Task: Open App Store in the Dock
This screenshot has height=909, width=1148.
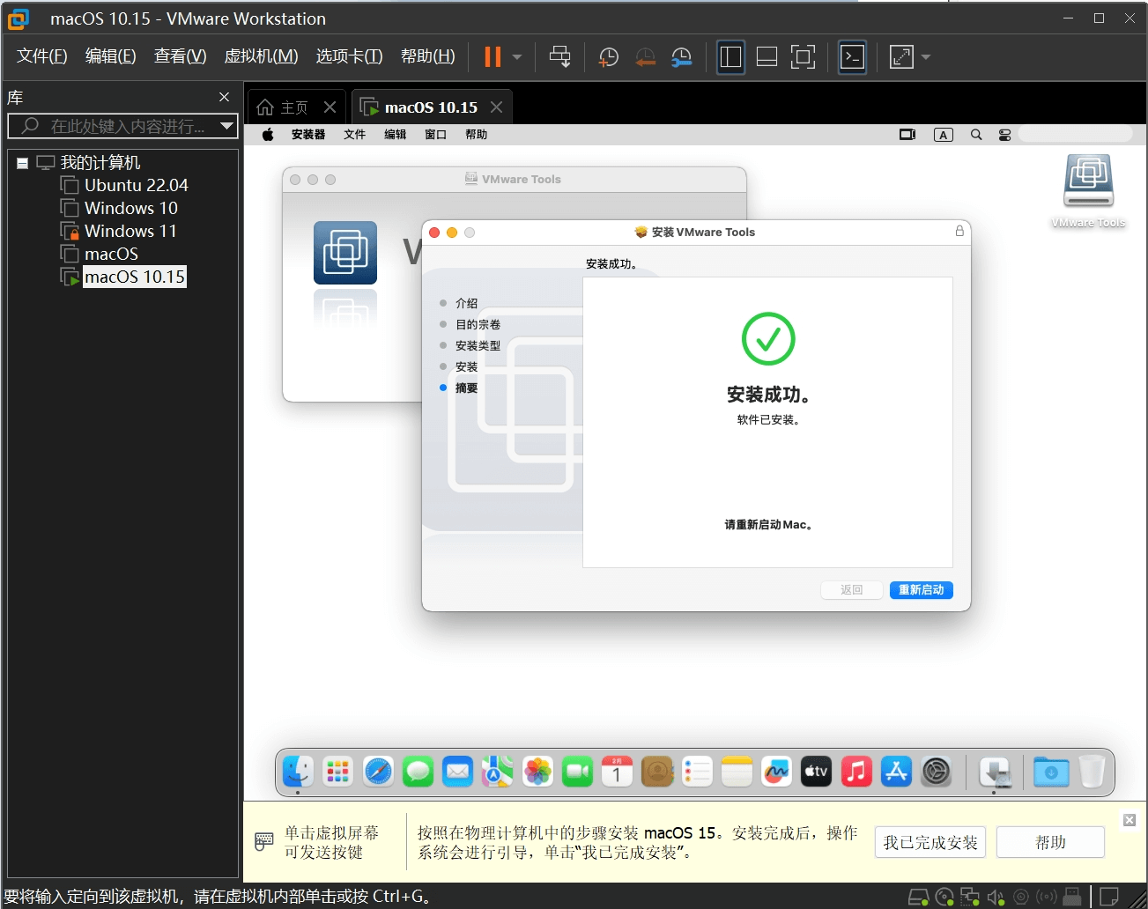Action: tap(896, 772)
